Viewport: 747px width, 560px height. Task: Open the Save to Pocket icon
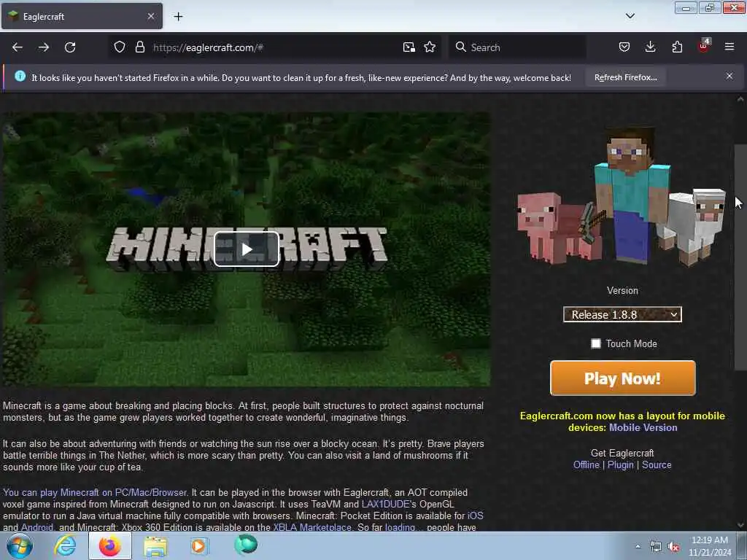(x=624, y=47)
